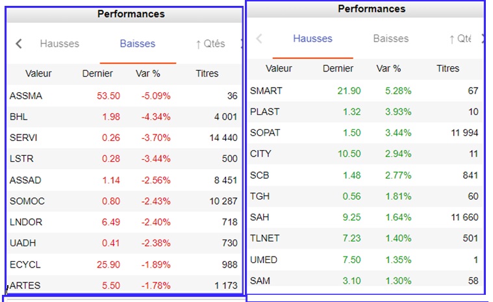This screenshot has width=493, height=302.
Task: Select the ECYCL row
Action: (25, 264)
